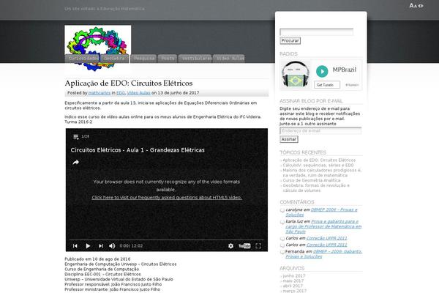Click the karla luz comment bubble icon
This screenshot has width=439, height=293.
(282, 222)
